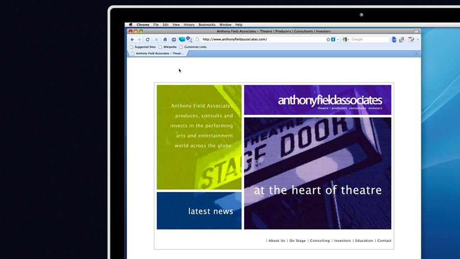Go to home page via house icon

pyautogui.click(x=165, y=40)
